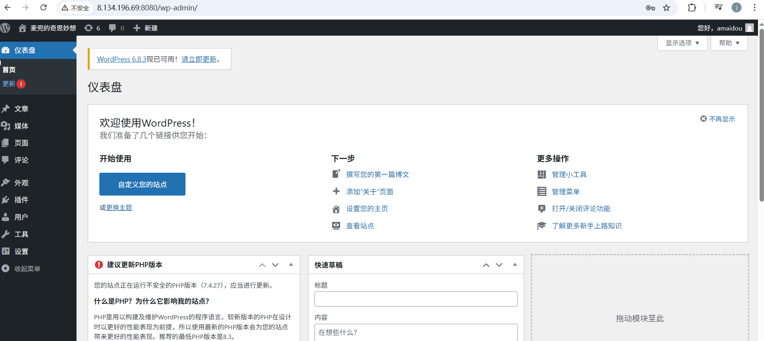Image resolution: width=764 pixels, height=341 pixels.
Task: Move 建议更新PHP版本 panel up
Action: pos(262,265)
